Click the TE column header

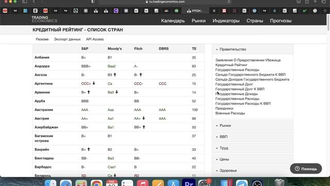[194, 49]
